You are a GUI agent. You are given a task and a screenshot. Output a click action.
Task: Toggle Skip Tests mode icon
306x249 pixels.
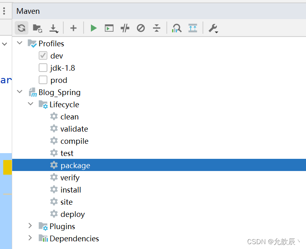point(141,28)
